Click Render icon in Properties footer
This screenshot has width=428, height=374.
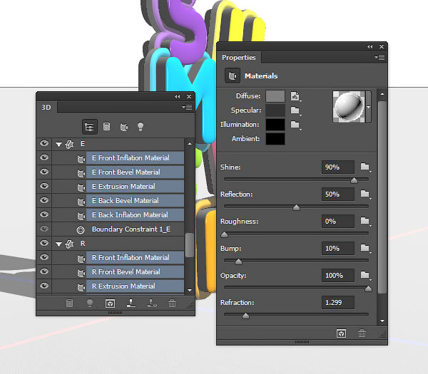pyautogui.click(x=342, y=333)
